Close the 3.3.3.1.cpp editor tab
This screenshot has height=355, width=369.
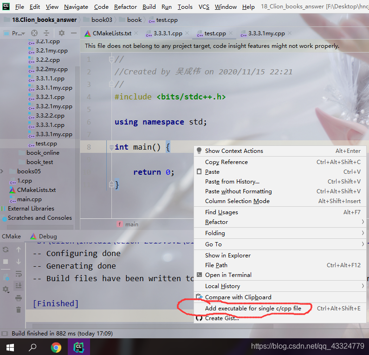pos(187,33)
